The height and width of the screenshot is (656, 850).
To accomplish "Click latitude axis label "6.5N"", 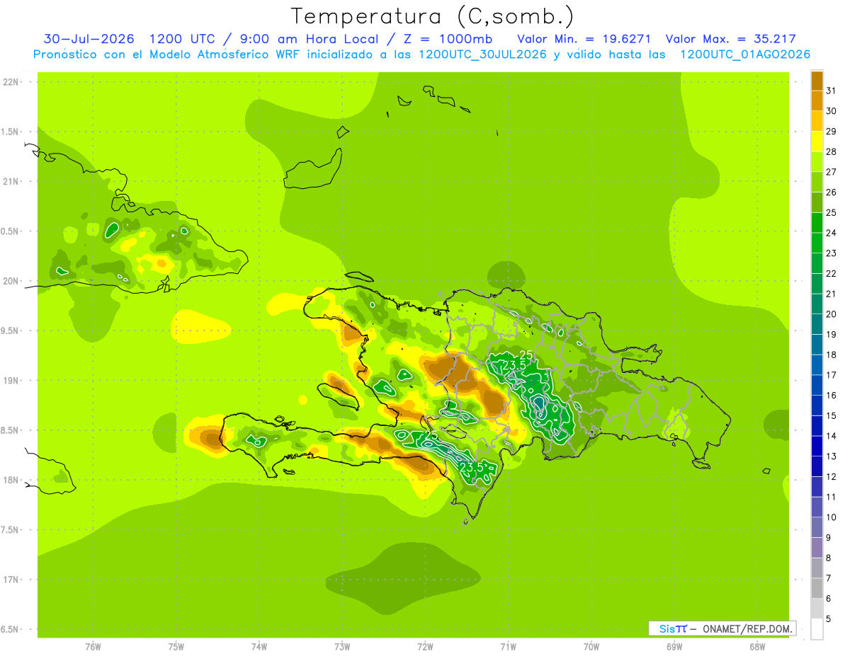I will 11,630.
